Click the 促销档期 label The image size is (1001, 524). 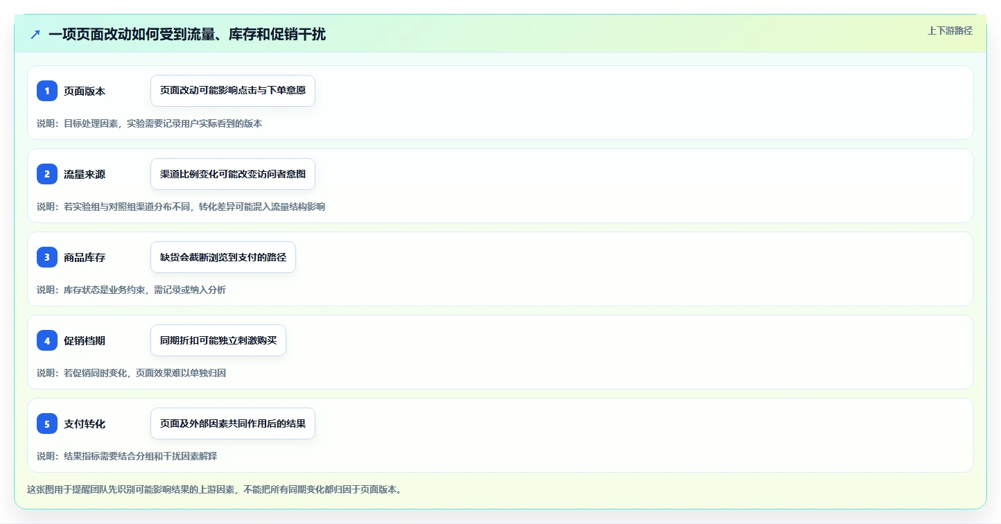(85, 340)
